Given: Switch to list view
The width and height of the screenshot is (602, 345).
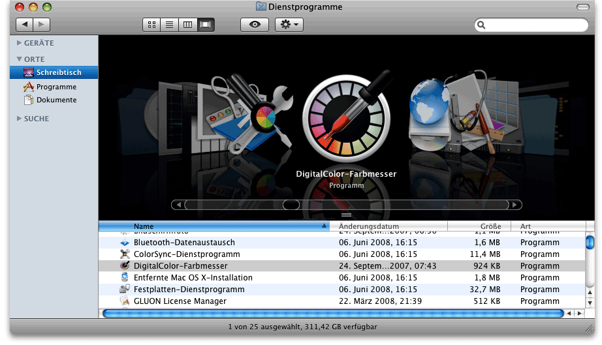Looking at the screenshot, I should pyautogui.click(x=169, y=25).
